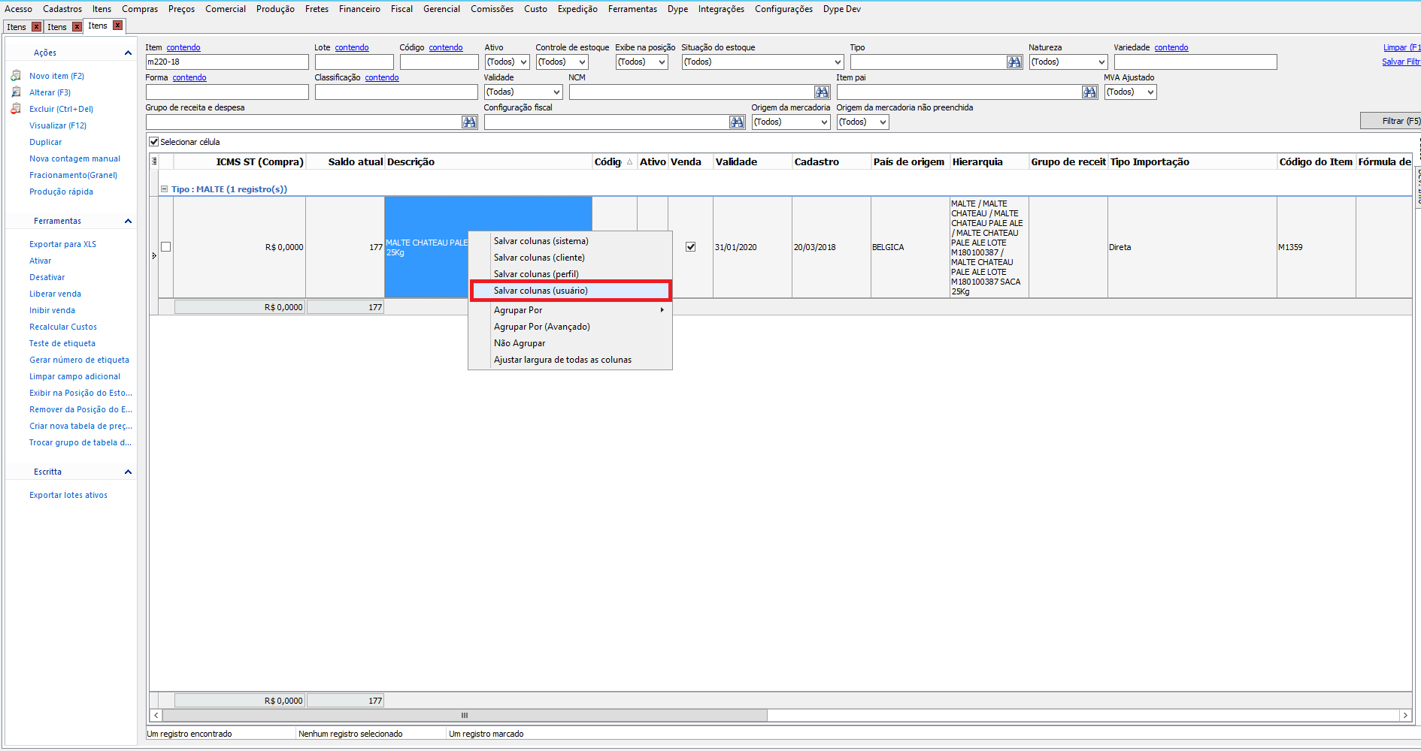Toggle the Venda checkbox in MALTE row
The width and height of the screenshot is (1421, 751).
pos(691,247)
